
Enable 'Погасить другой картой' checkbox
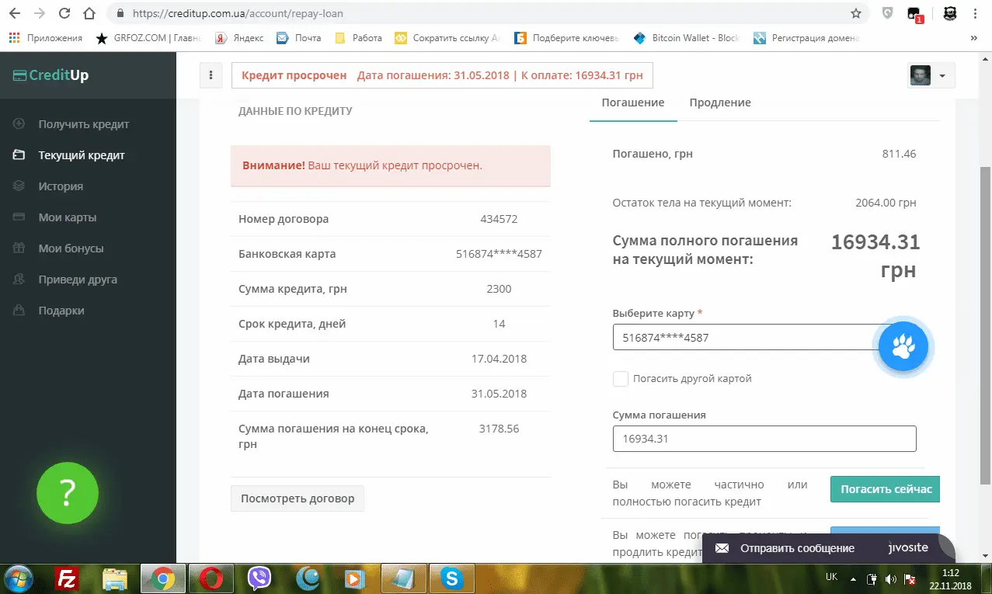620,379
